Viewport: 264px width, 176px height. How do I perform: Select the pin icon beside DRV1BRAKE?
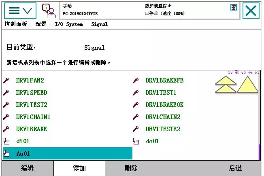pos(6,129)
